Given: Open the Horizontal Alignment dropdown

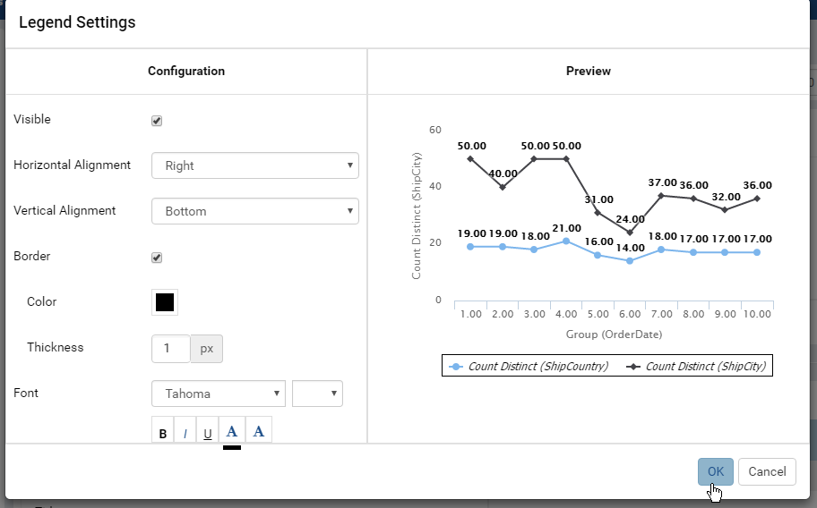Looking at the screenshot, I should coord(254,165).
